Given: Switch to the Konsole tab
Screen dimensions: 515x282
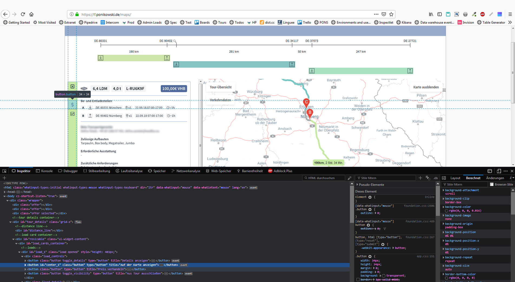Looking at the screenshot, I should [x=44, y=171].
